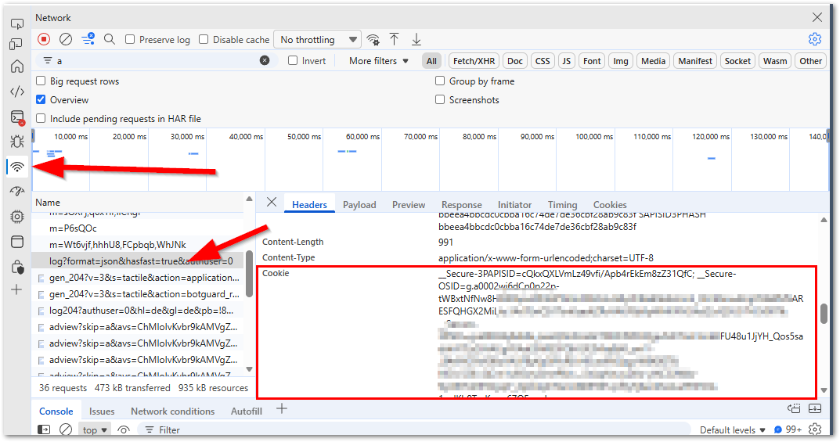840x442 pixels.
Task: Switch to the Payload tab
Action: click(359, 205)
